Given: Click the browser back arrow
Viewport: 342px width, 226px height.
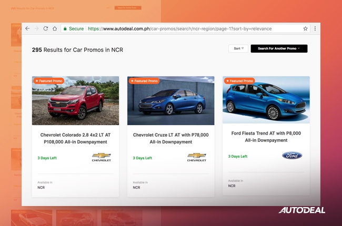Looking at the screenshot, I should click(27, 28).
